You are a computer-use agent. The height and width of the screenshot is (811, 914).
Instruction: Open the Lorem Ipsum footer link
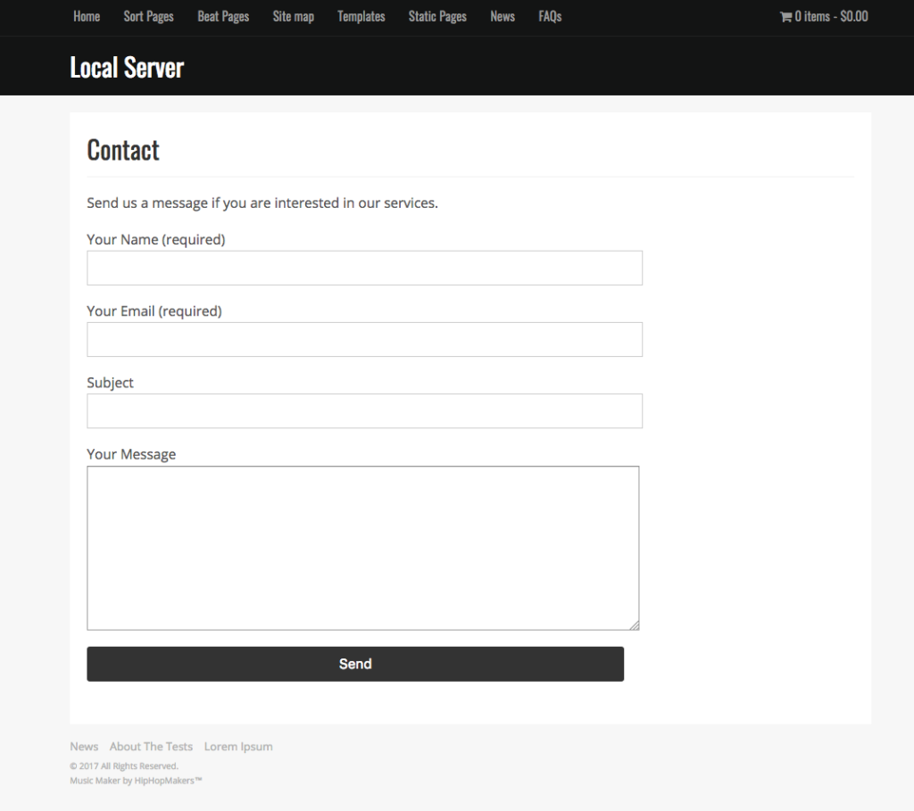237,747
